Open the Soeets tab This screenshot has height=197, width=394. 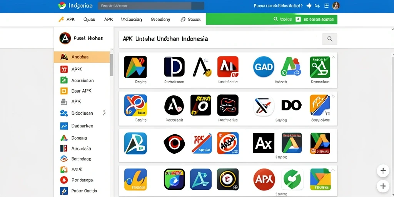point(191,19)
